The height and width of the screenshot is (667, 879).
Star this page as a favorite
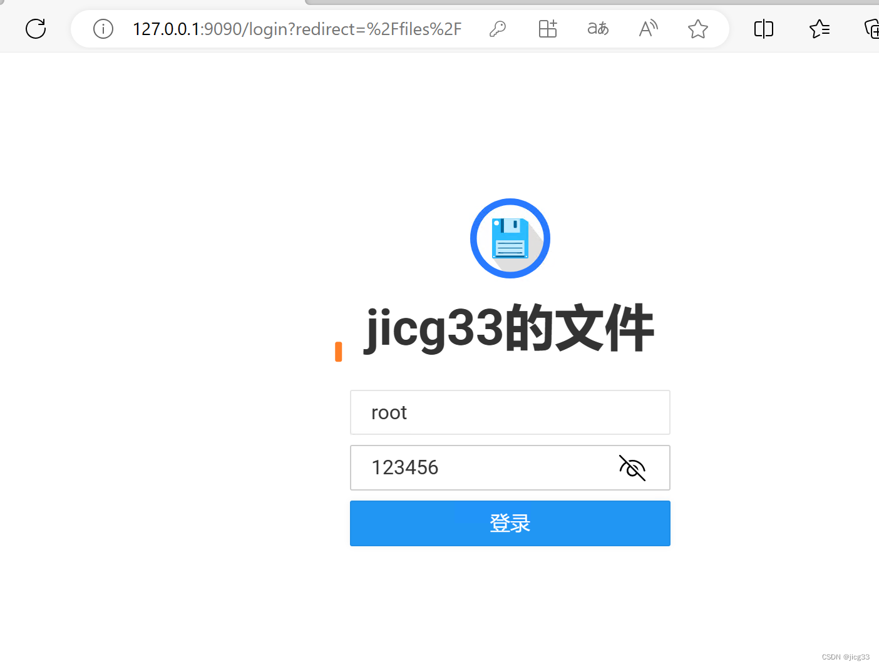point(697,29)
